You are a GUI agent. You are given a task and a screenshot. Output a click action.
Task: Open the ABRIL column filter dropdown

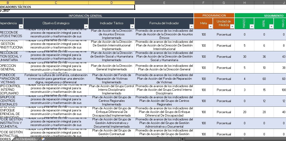pos(271,27)
